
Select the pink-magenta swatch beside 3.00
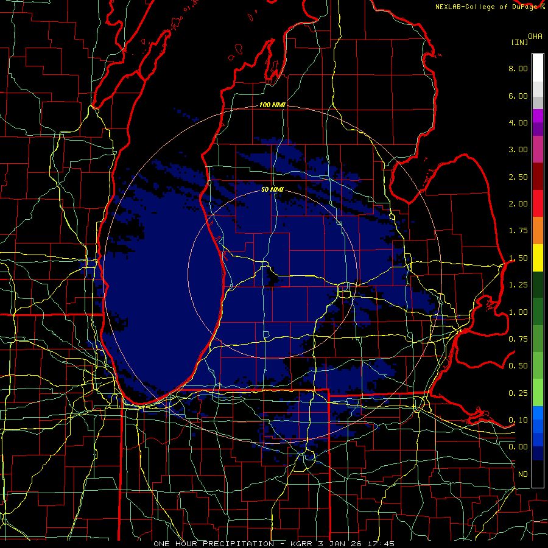pos(538,149)
